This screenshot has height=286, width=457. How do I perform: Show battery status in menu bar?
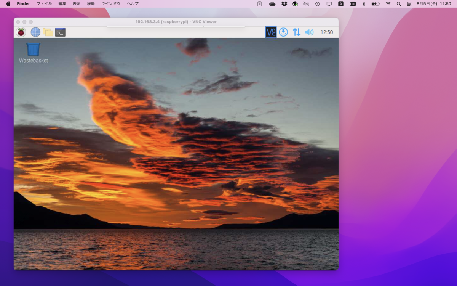point(376,4)
